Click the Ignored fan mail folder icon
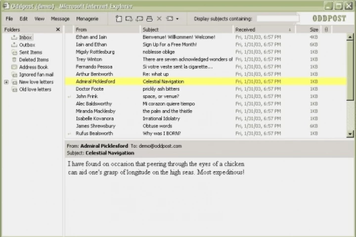Viewport: 356px width, 237px height. 14,75
